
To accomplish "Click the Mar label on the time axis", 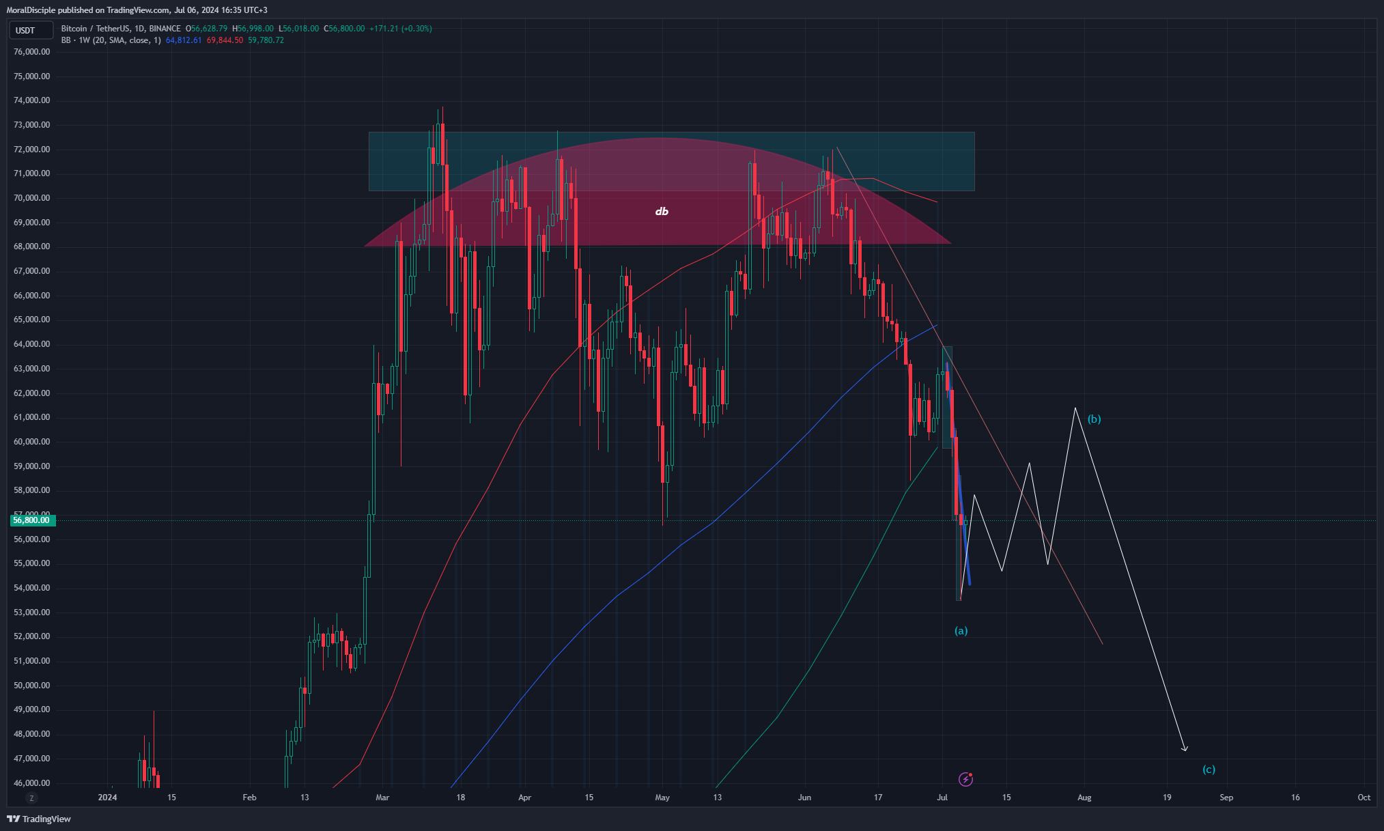I will tap(382, 798).
